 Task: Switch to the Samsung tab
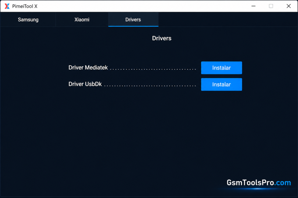coord(28,19)
